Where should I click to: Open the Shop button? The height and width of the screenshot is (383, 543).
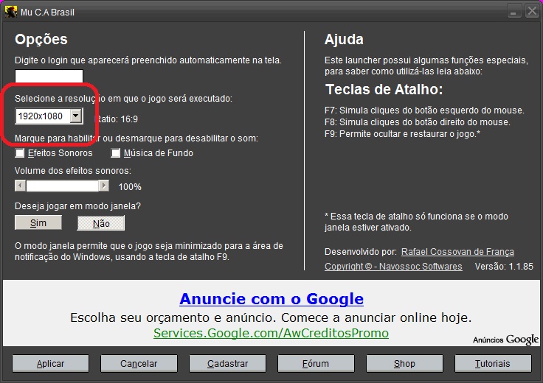(x=404, y=363)
